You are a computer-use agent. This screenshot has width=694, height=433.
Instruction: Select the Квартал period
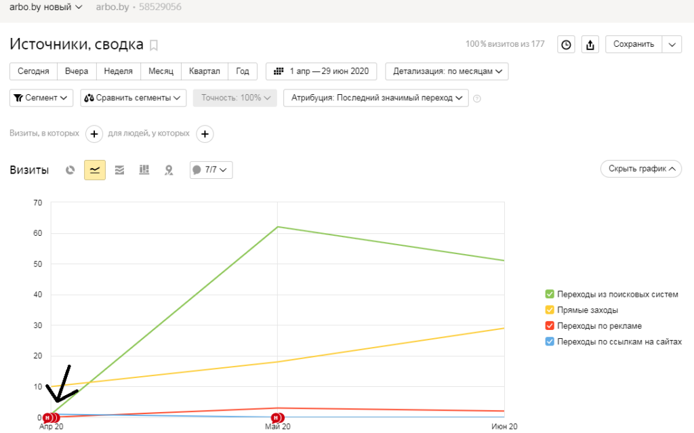205,71
